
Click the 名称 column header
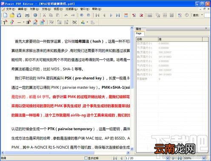[147, 39]
